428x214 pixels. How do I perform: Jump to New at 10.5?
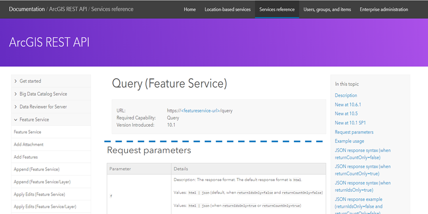pyautogui.click(x=346, y=114)
